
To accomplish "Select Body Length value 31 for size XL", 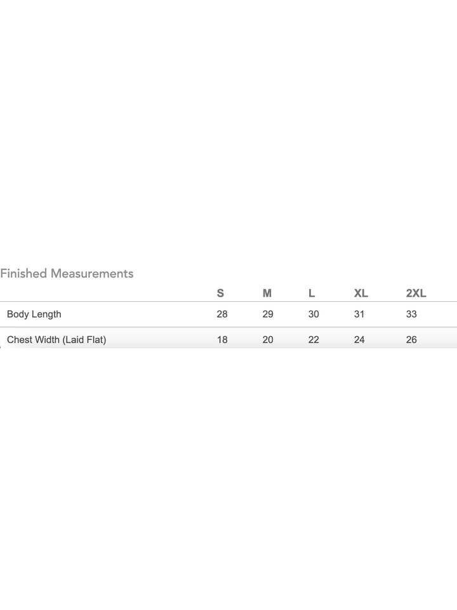I will [x=359, y=314].
